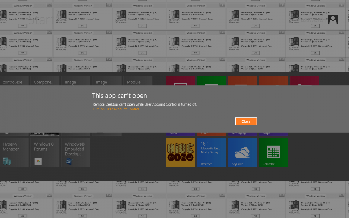Open the Hyper-V Manager tile
This screenshot has width=349, height=218.
pos(14,152)
